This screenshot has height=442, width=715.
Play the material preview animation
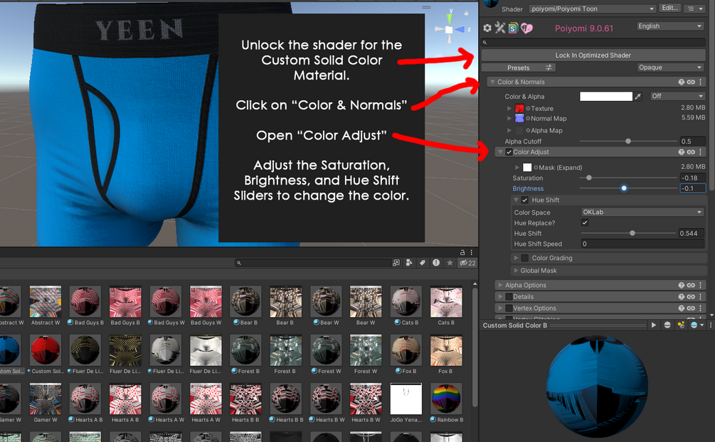(653, 325)
